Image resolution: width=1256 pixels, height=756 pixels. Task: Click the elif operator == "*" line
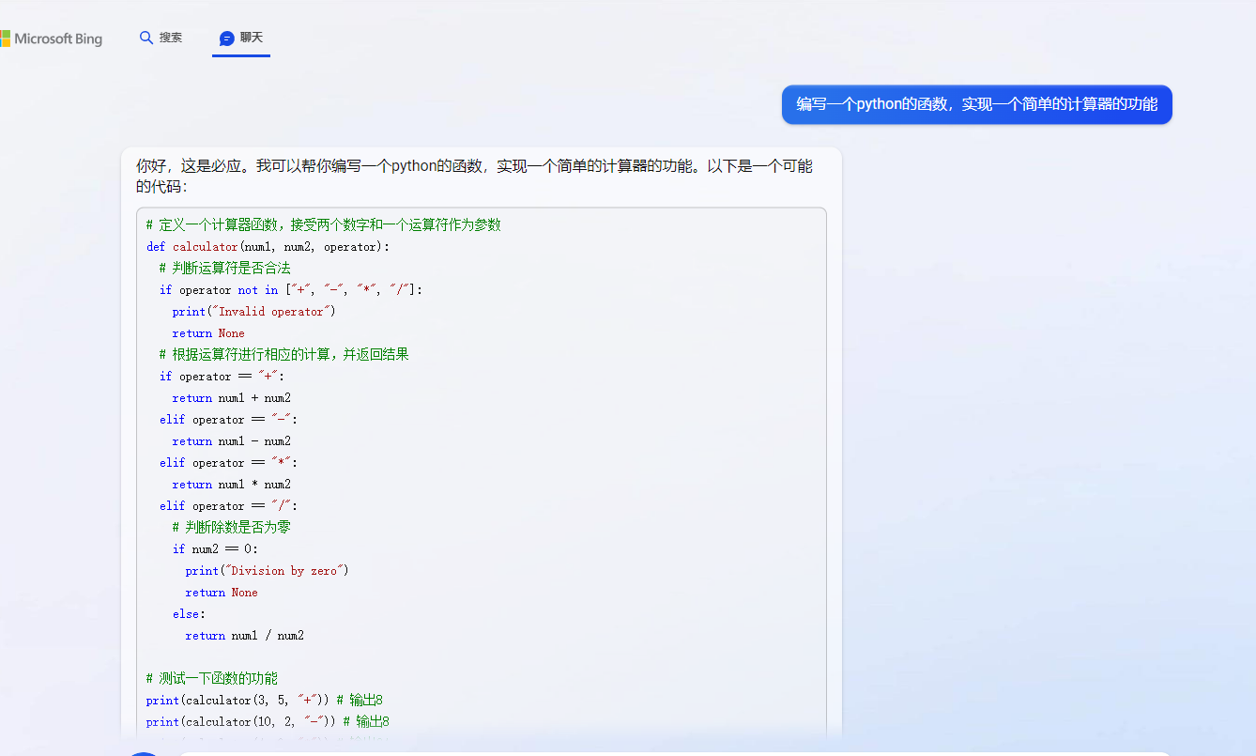pyautogui.click(x=228, y=463)
